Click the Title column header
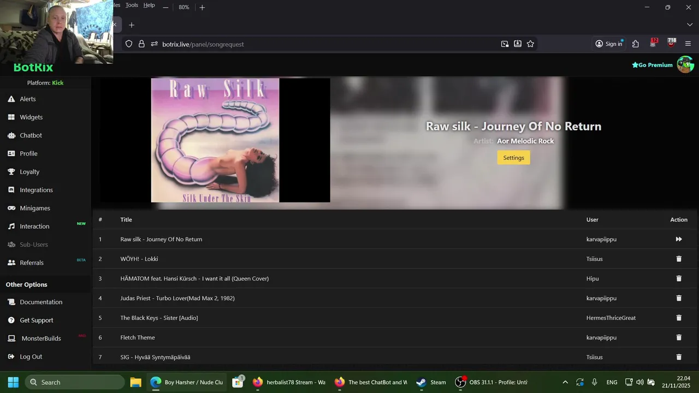 pos(126,219)
